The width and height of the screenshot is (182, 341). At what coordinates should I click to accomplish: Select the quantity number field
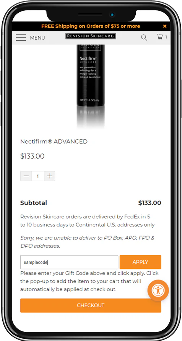38,176
